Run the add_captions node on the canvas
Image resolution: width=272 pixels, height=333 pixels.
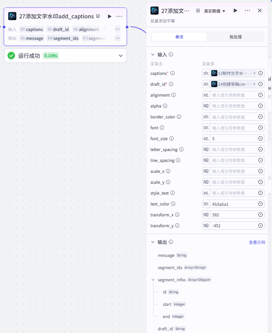tap(110, 16)
